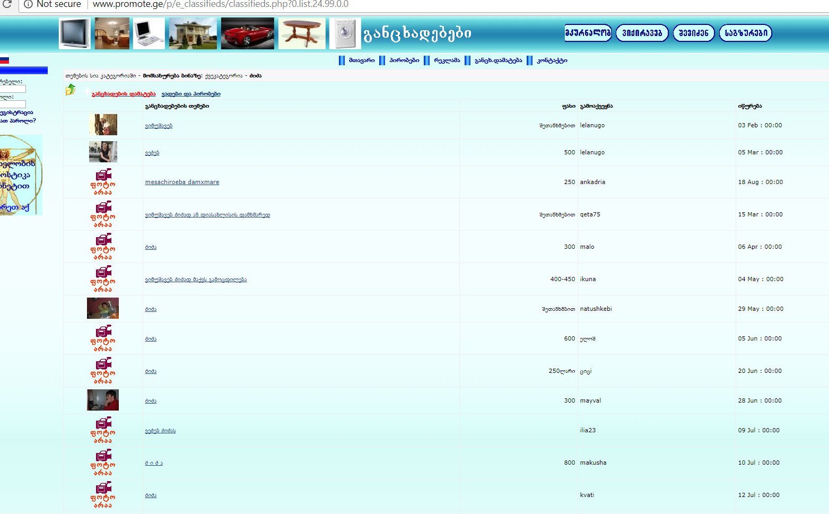Click the რეგისტრაცია link in the sidebar
The width and height of the screenshot is (829, 514).
[x=16, y=112]
